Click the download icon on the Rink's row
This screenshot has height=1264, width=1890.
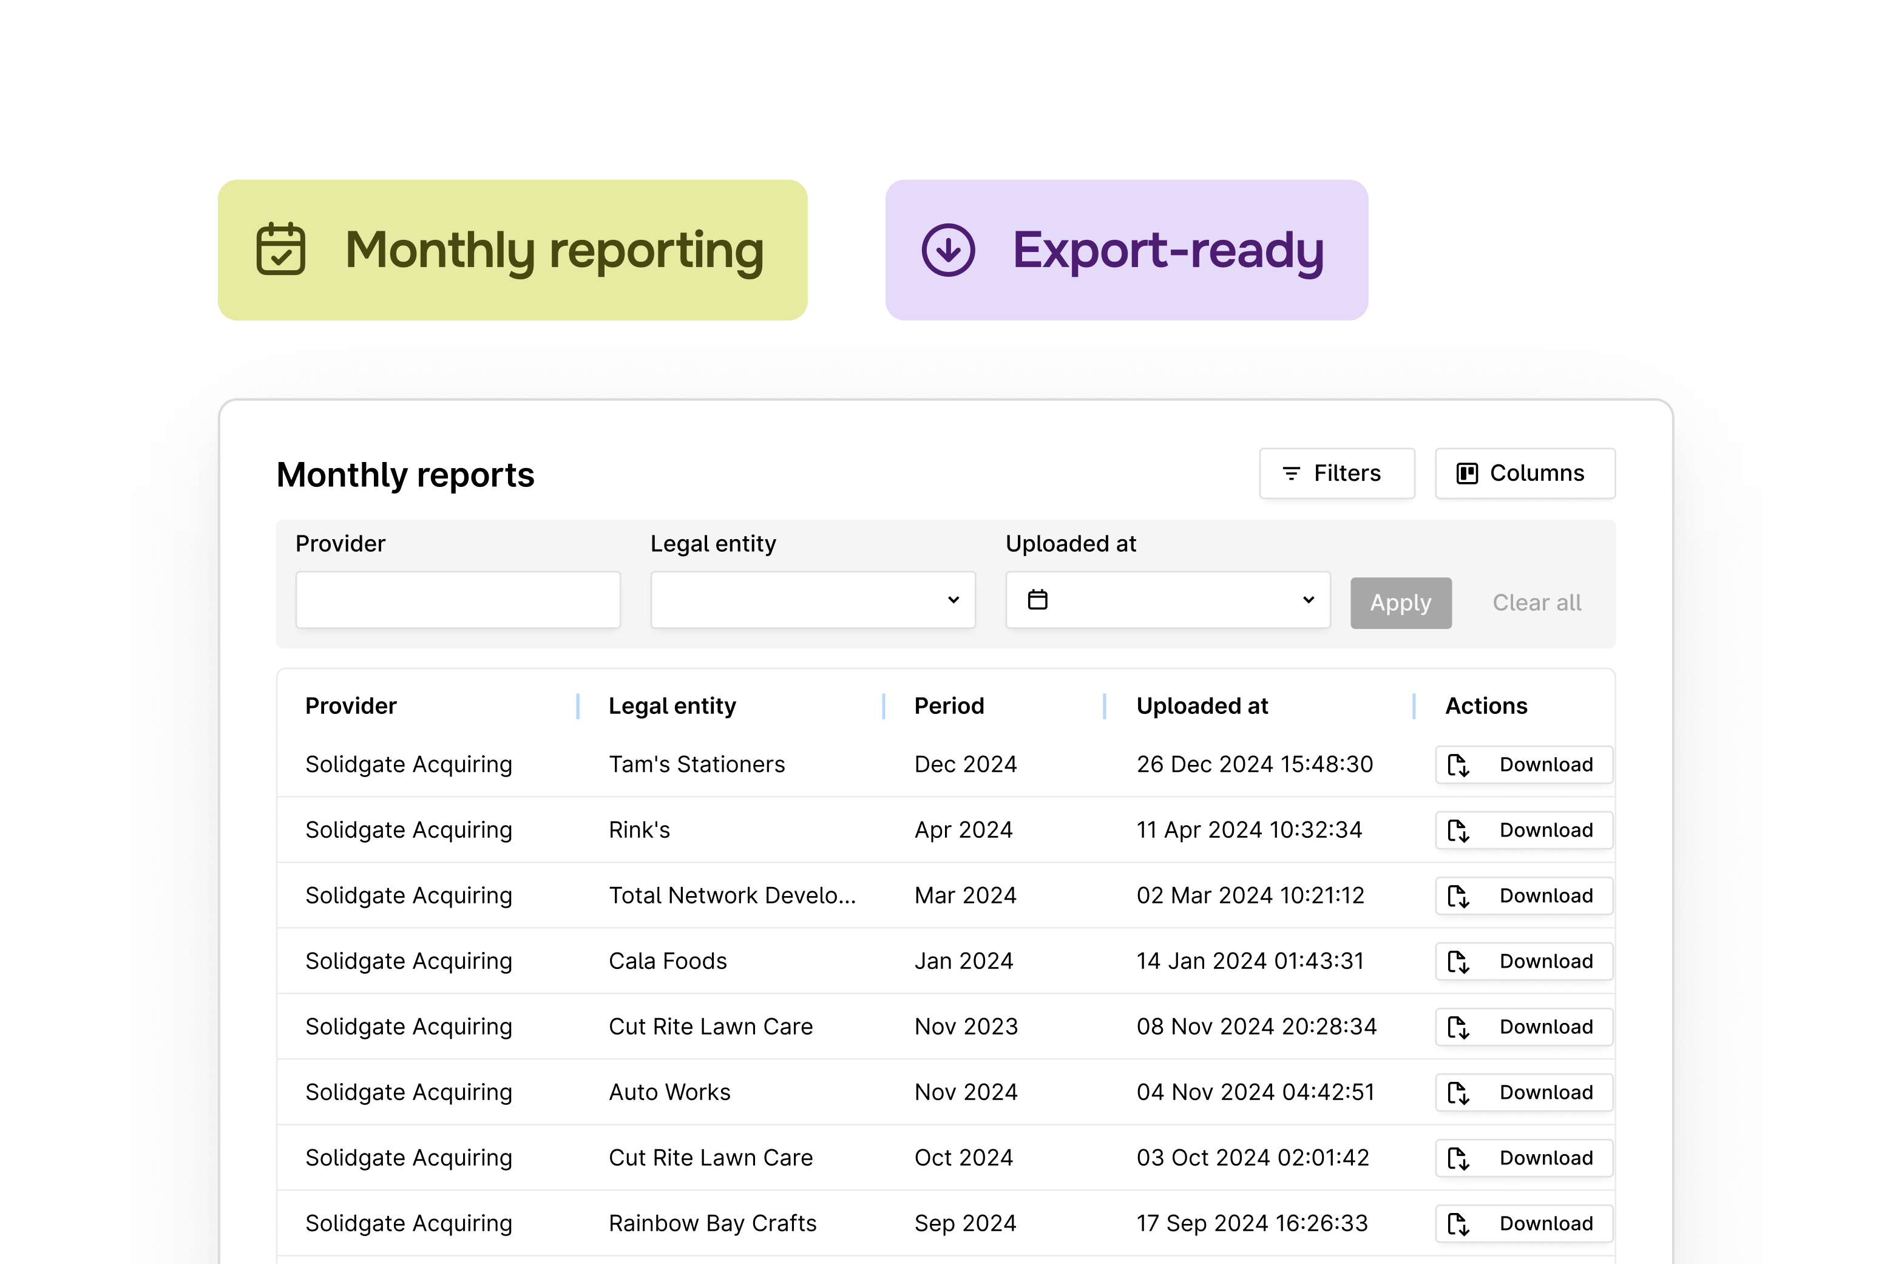tap(1460, 829)
